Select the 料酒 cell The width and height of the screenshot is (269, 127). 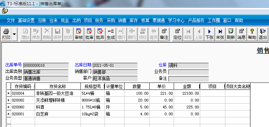pos(58,107)
